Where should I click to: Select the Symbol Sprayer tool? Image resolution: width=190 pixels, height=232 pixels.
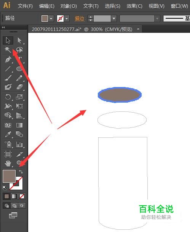pos(8,144)
